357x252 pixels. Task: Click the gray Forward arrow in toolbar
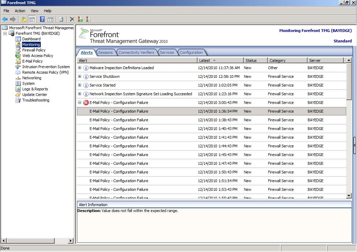13,19
